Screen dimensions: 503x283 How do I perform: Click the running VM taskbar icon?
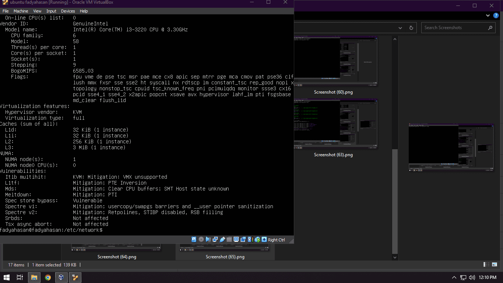[75, 277]
